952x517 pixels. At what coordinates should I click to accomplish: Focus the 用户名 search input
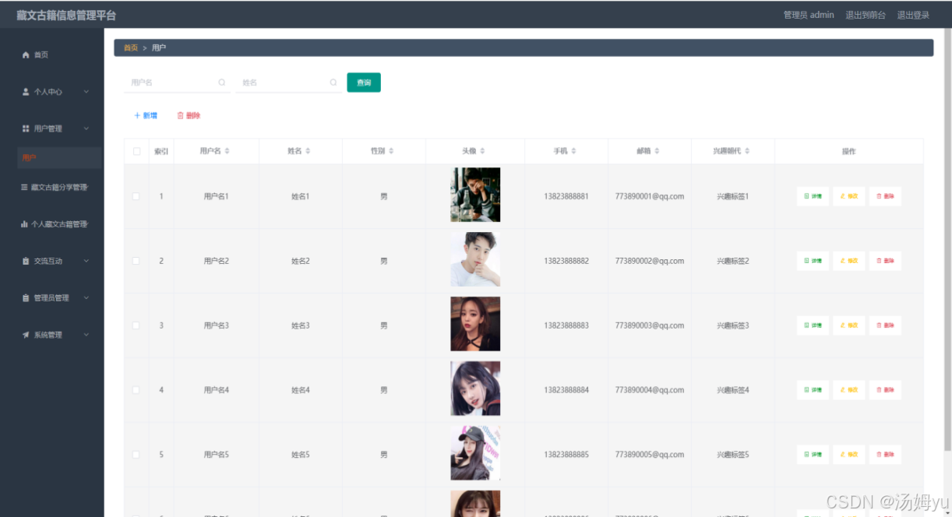point(177,83)
